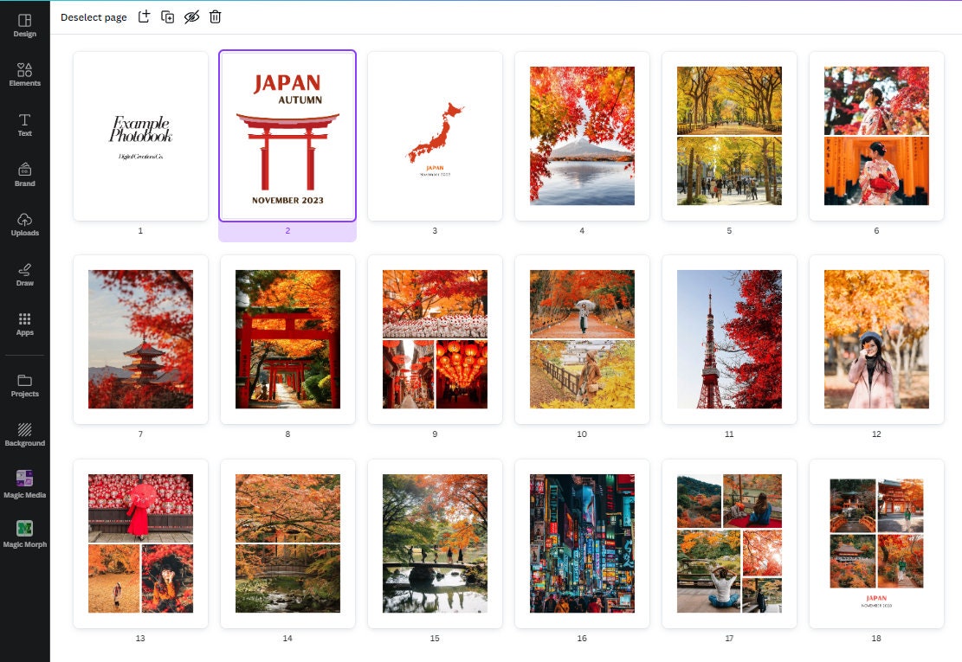Open the Uploads panel
This screenshot has width=962, height=662.
coord(25,226)
